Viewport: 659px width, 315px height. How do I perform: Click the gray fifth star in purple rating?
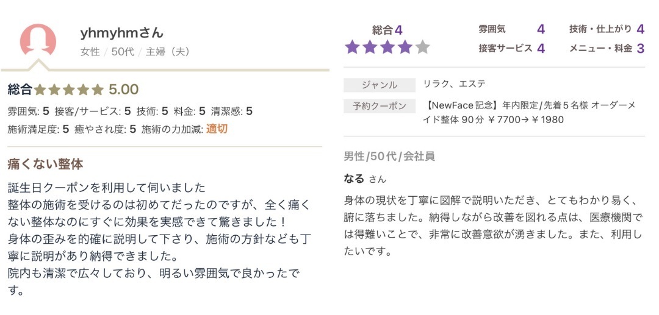click(x=422, y=47)
